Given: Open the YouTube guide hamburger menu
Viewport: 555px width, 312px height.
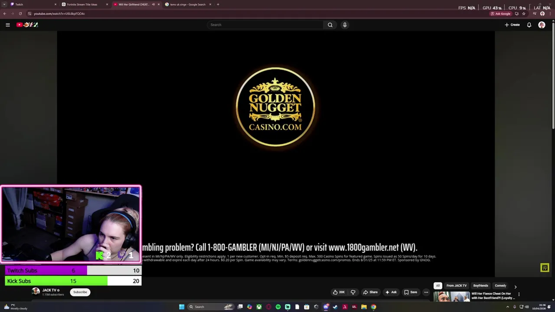Looking at the screenshot, I should pyautogui.click(x=7, y=25).
